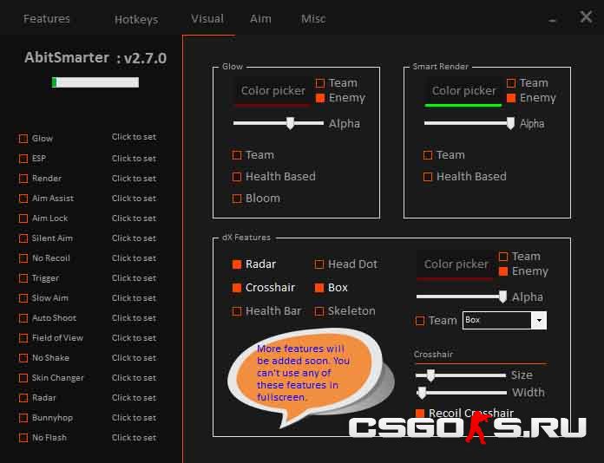Enable the Glow feature checkbox in sidebar
The height and width of the screenshot is (463, 604).
click(x=23, y=139)
